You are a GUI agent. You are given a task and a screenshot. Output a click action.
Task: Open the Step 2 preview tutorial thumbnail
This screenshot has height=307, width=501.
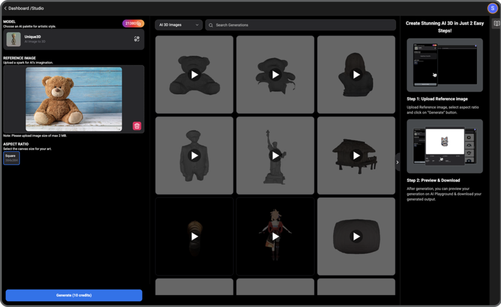coord(445,146)
